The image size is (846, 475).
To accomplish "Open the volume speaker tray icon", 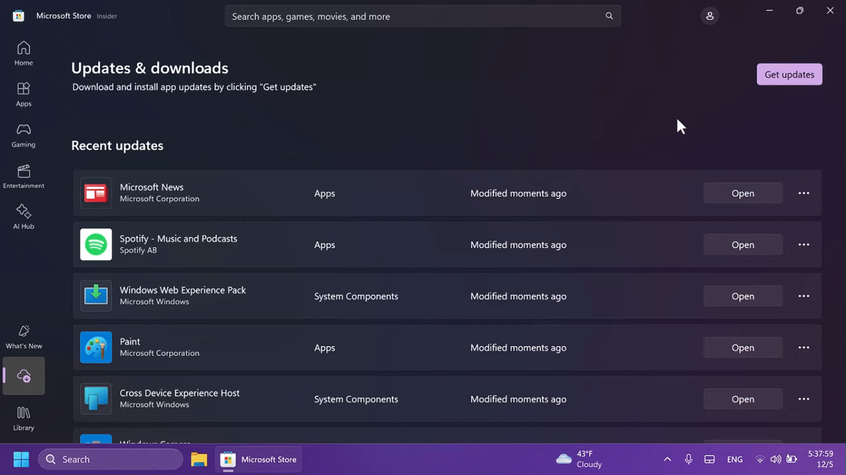I will click(x=775, y=460).
